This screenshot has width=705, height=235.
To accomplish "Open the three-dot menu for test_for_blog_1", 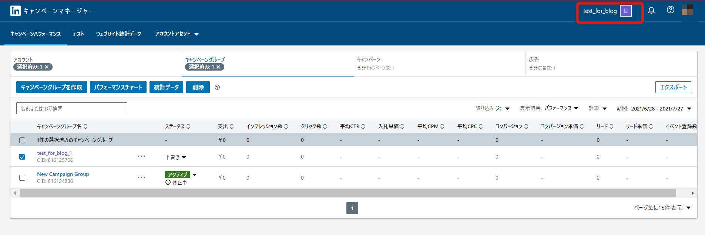I will coord(141,156).
